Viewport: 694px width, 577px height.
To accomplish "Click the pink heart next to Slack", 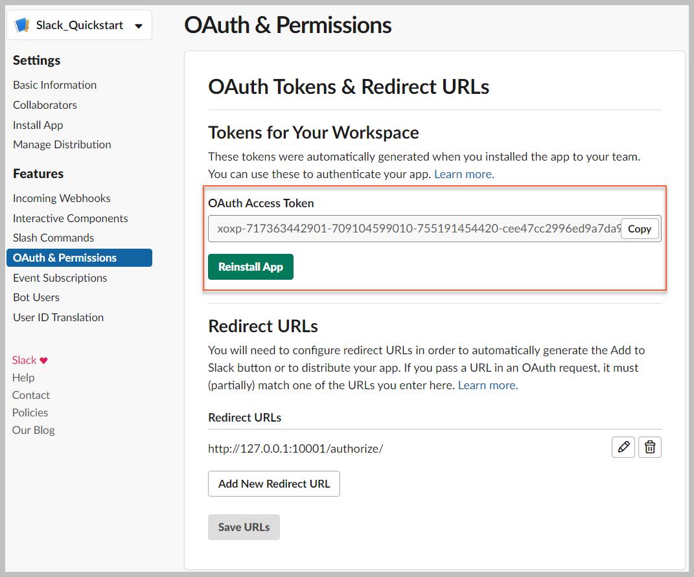I will pos(43,360).
